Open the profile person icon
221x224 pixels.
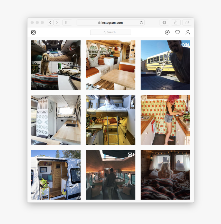[188, 32]
